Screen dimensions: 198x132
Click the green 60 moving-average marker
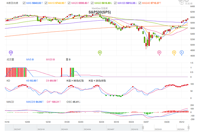pyautogui.click(x=100, y=52)
